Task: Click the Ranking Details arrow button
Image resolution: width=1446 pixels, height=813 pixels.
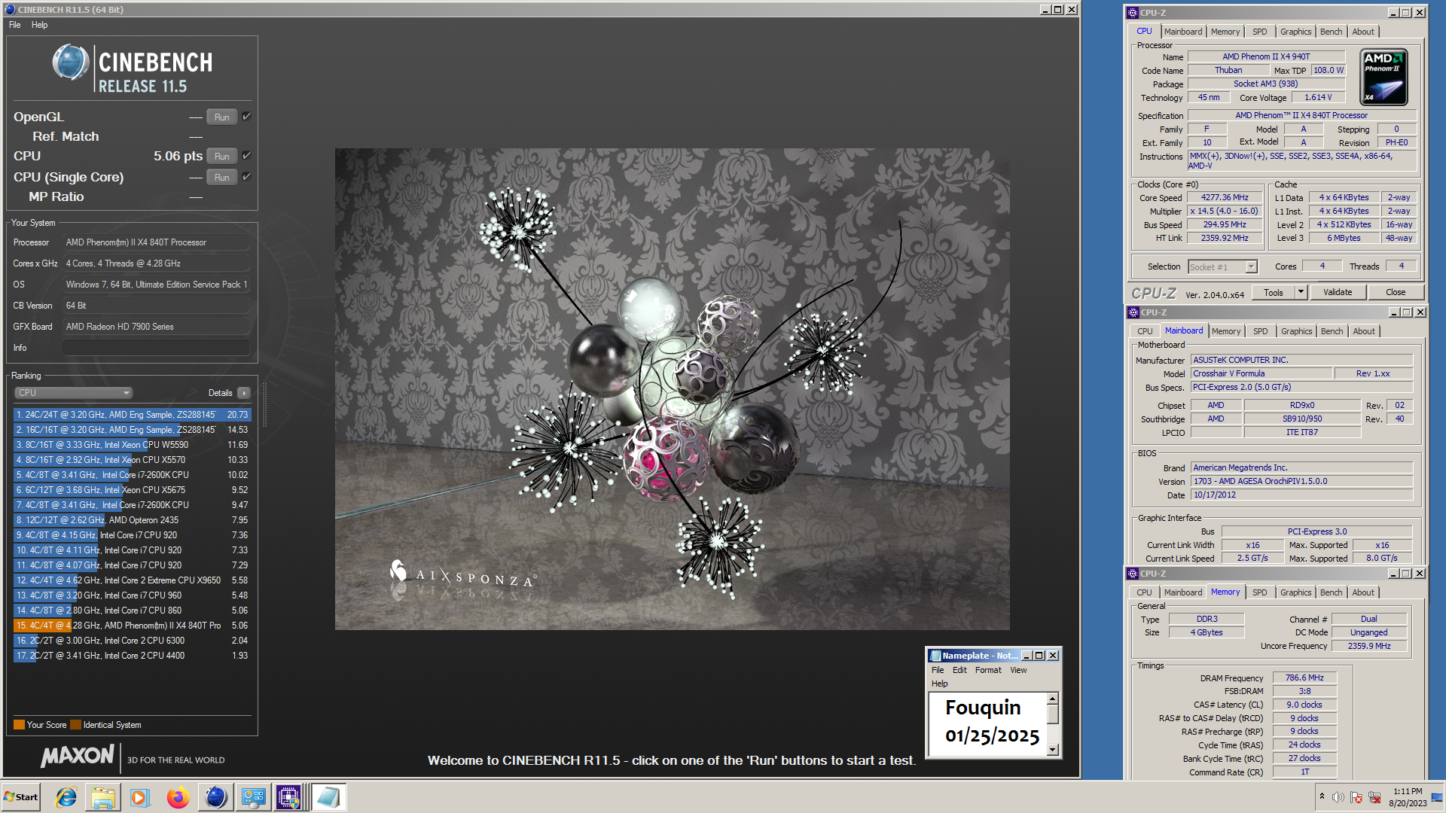Action: [x=244, y=393]
